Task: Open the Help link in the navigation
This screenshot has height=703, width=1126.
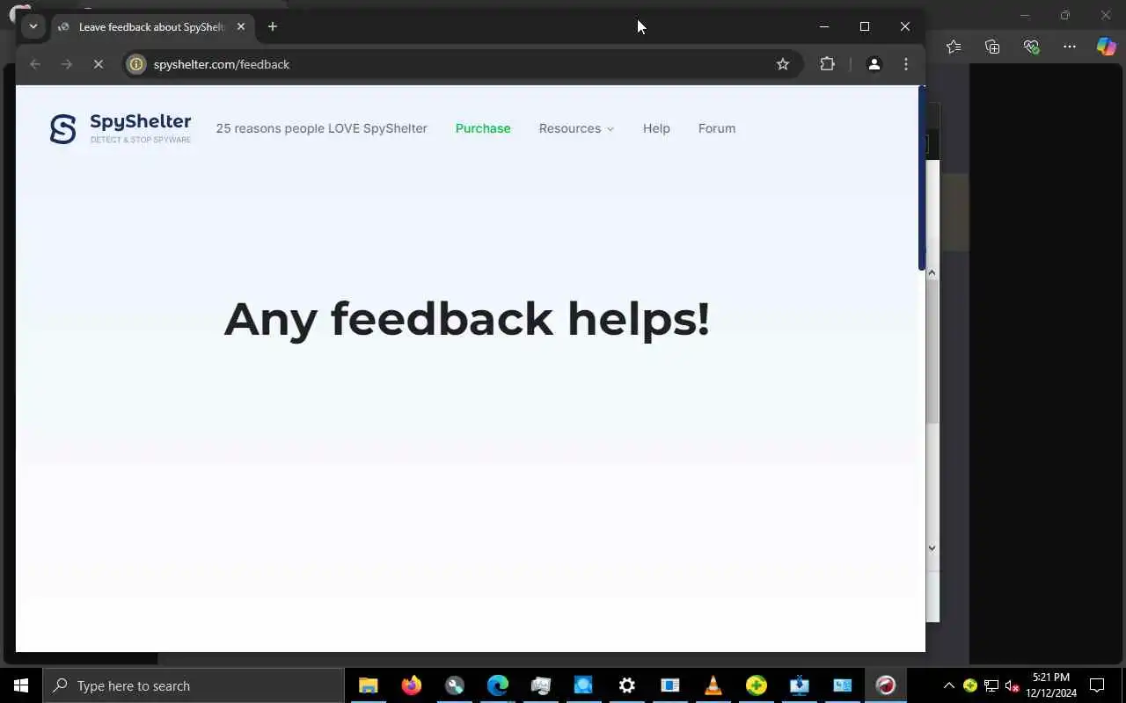Action: click(656, 128)
